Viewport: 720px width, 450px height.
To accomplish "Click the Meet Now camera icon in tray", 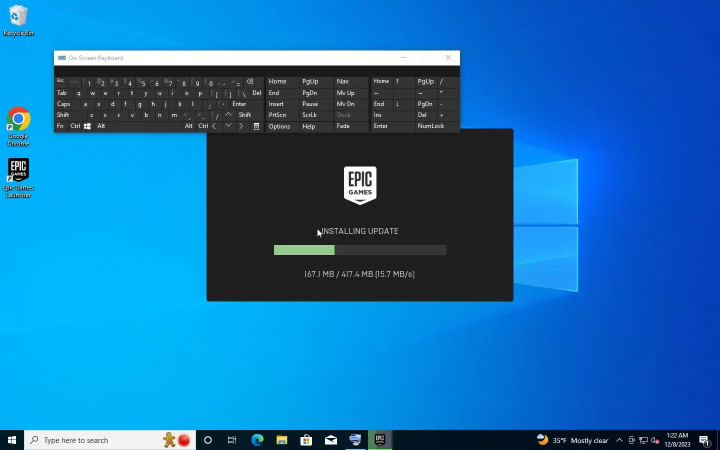I will point(631,440).
